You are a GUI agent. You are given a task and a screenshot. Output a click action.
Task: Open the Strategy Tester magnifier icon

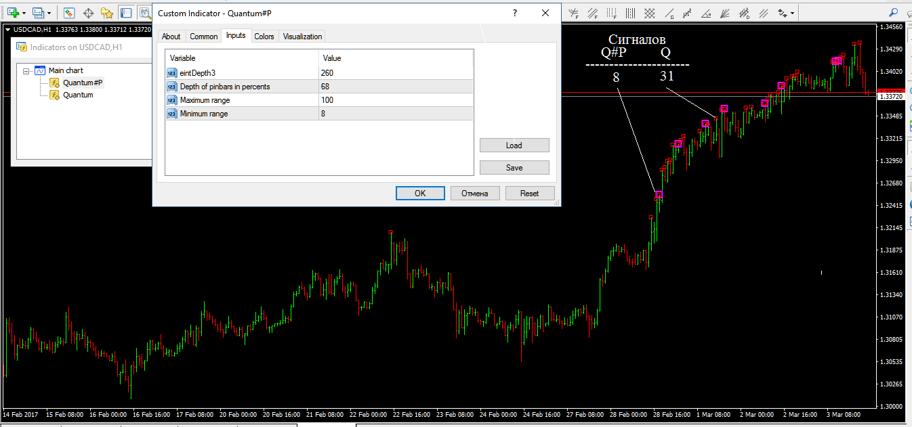[144, 12]
